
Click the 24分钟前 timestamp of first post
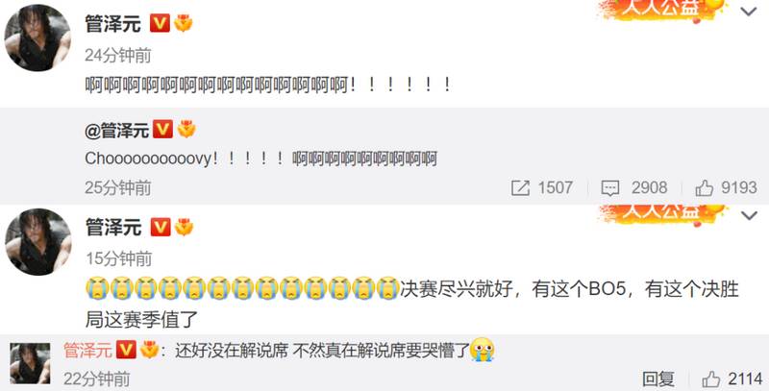click(118, 56)
